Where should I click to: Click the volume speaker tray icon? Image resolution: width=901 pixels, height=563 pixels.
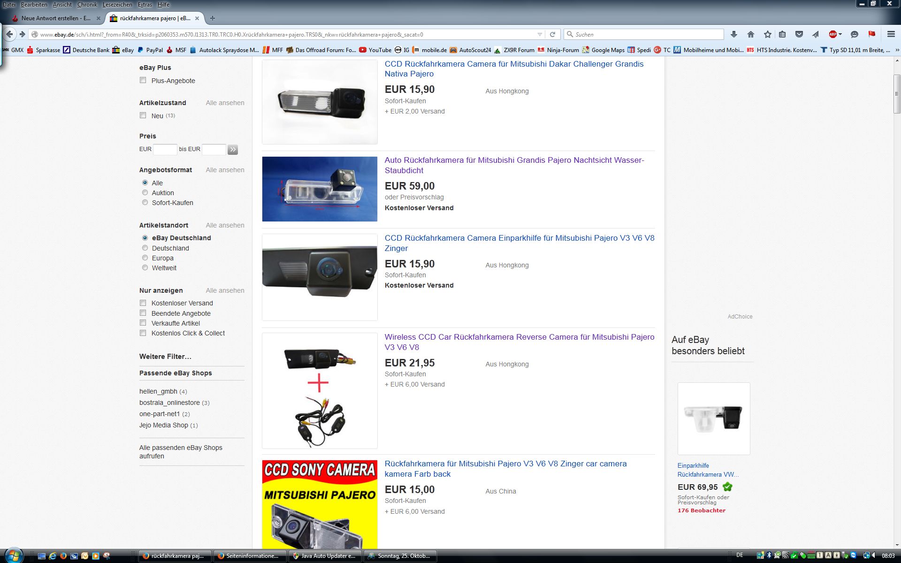(874, 555)
